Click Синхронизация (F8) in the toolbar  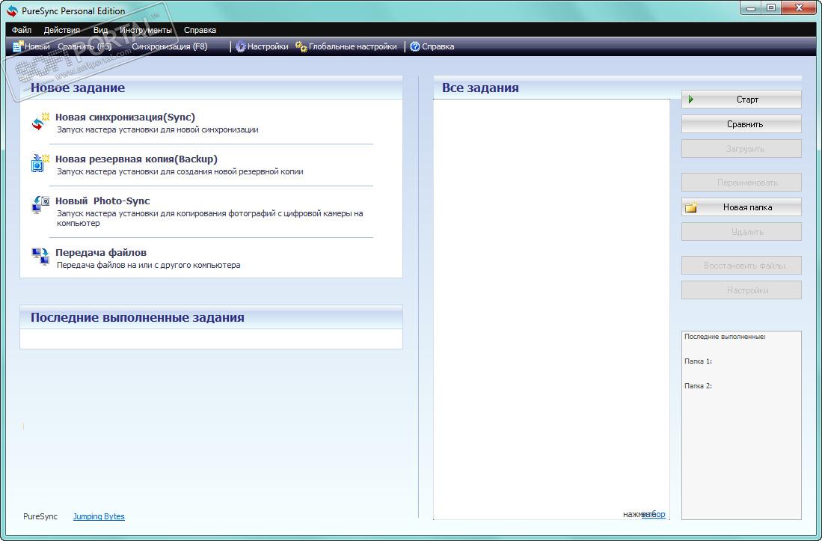click(170, 46)
